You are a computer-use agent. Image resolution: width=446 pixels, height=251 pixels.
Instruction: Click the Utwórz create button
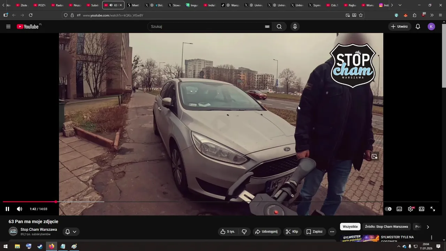coord(399,26)
